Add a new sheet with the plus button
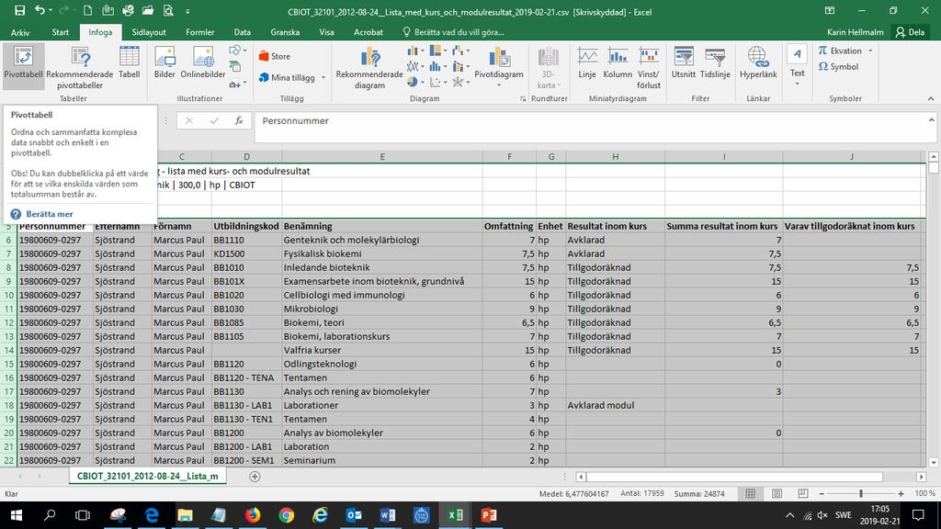 [255, 477]
